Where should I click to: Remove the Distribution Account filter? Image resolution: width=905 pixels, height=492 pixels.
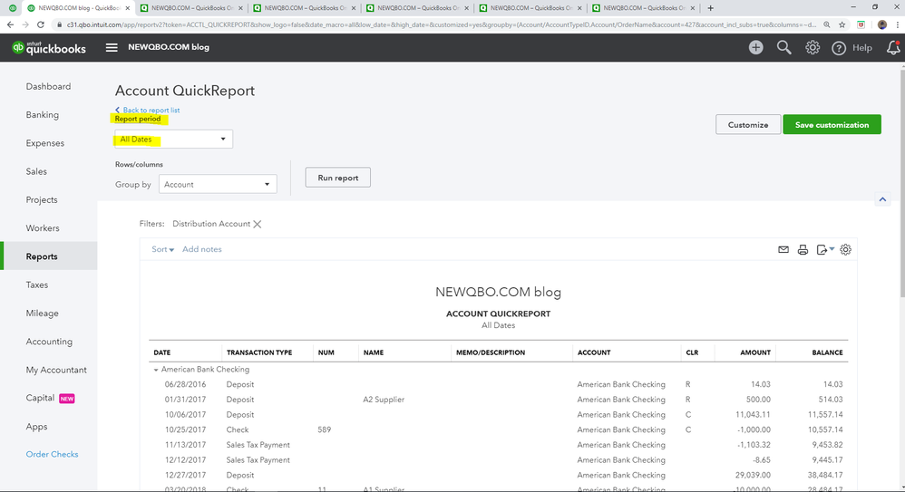258,225
